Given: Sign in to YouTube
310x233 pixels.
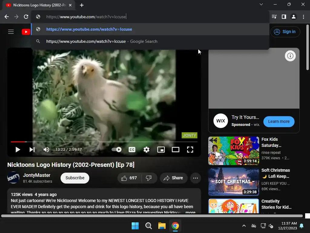Looking at the screenshot, I should coord(285,32).
